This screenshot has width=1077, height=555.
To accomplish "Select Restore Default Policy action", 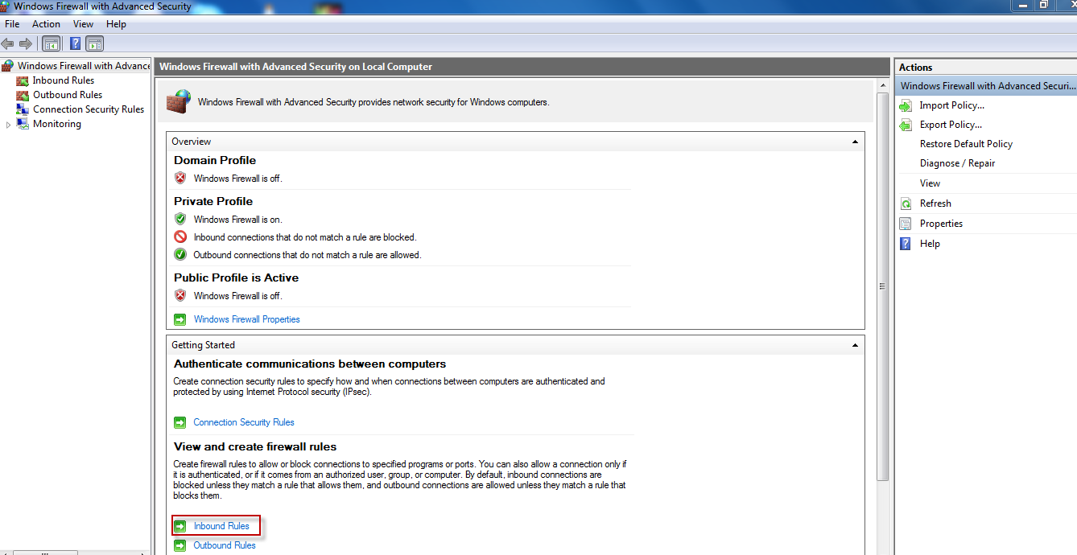I will point(966,144).
